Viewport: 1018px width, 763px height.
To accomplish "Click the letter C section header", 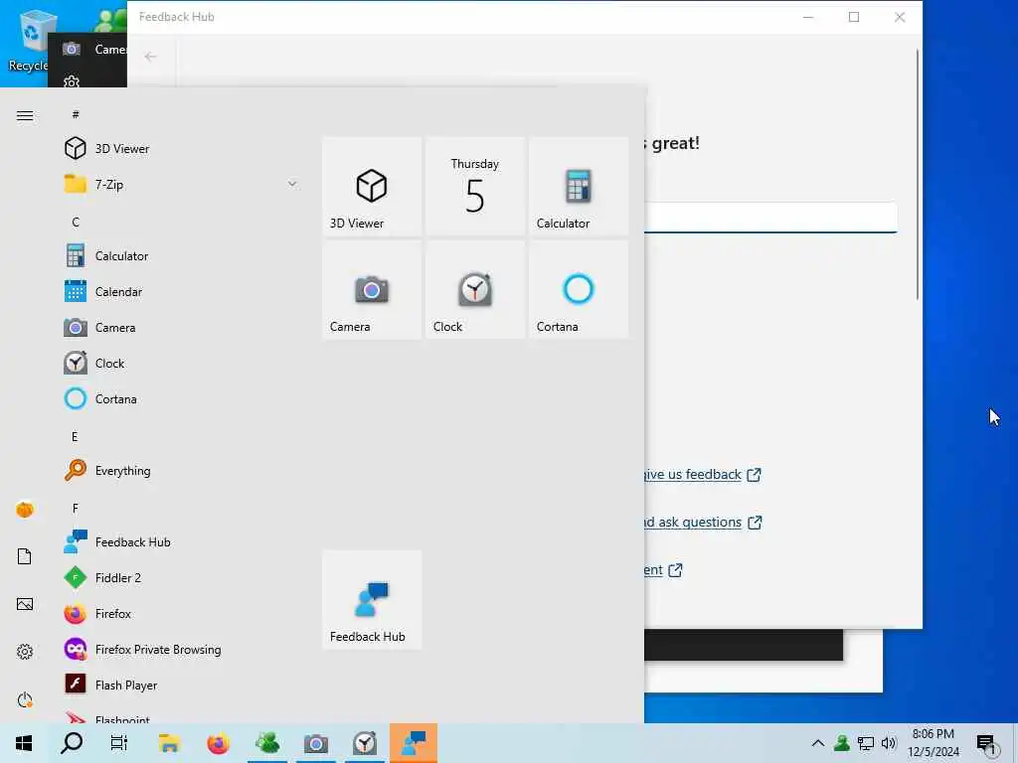I will 76,222.
